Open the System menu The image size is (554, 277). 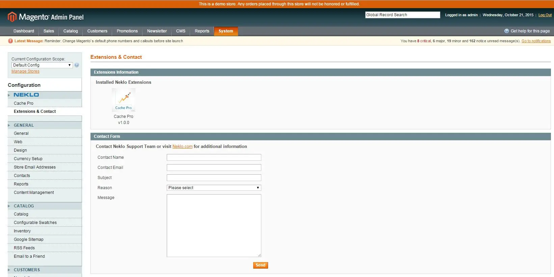[226, 31]
